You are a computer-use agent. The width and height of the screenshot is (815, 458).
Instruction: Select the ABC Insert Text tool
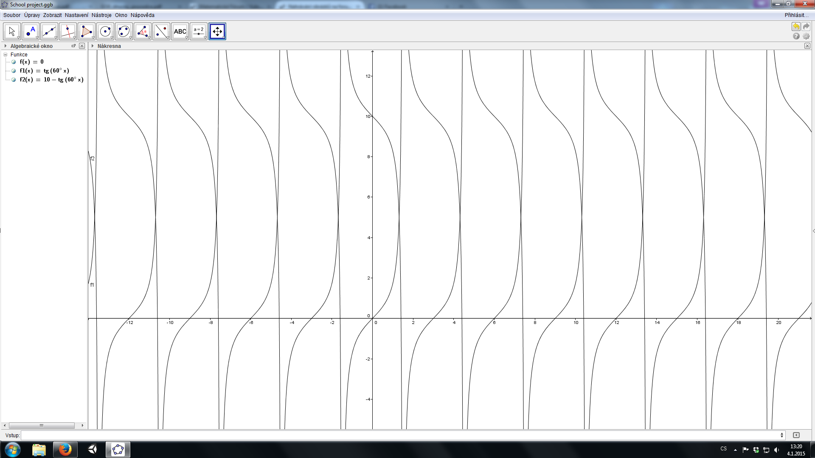pyautogui.click(x=180, y=31)
